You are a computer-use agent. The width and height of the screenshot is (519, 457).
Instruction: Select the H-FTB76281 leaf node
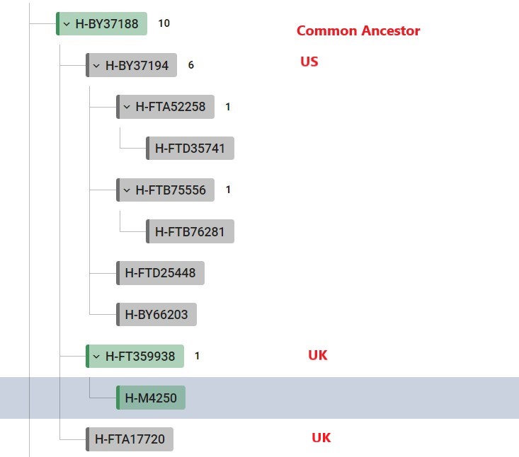(x=190, y=231)
